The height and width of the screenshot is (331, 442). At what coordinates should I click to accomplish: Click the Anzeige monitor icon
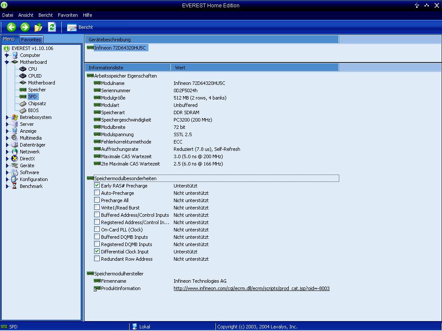(x=15, y=131)
